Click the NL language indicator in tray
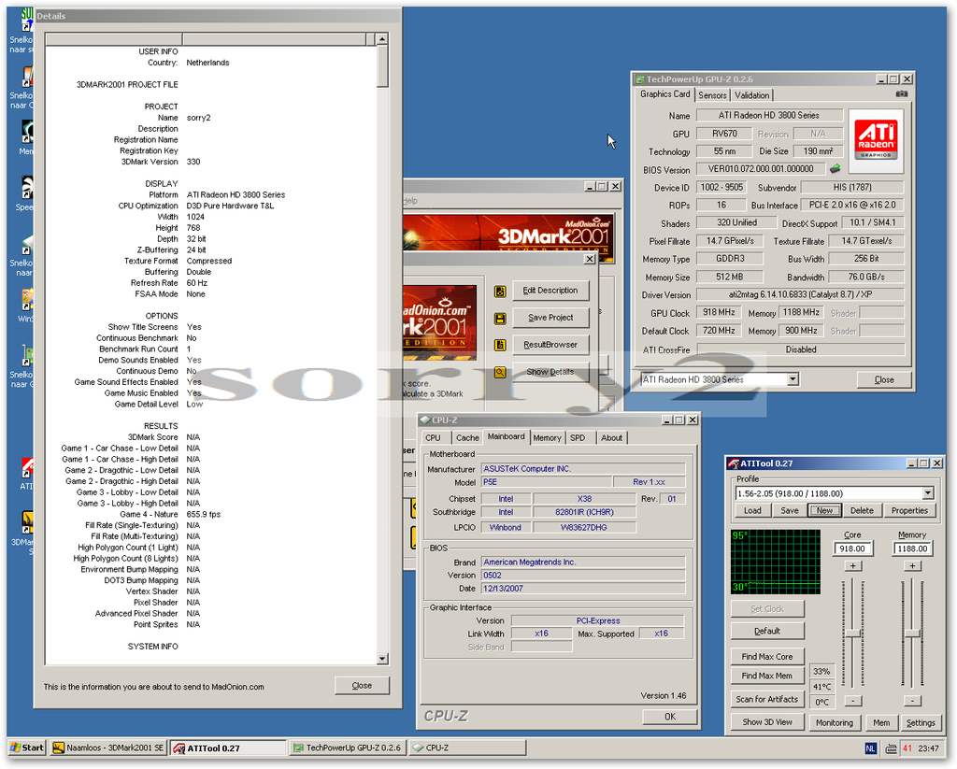957x769 pixels. (870, 748)
